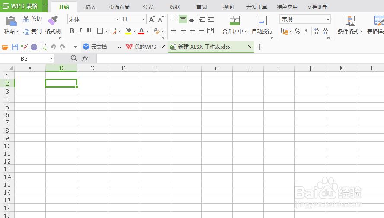Toggle italic formatting

80,31
